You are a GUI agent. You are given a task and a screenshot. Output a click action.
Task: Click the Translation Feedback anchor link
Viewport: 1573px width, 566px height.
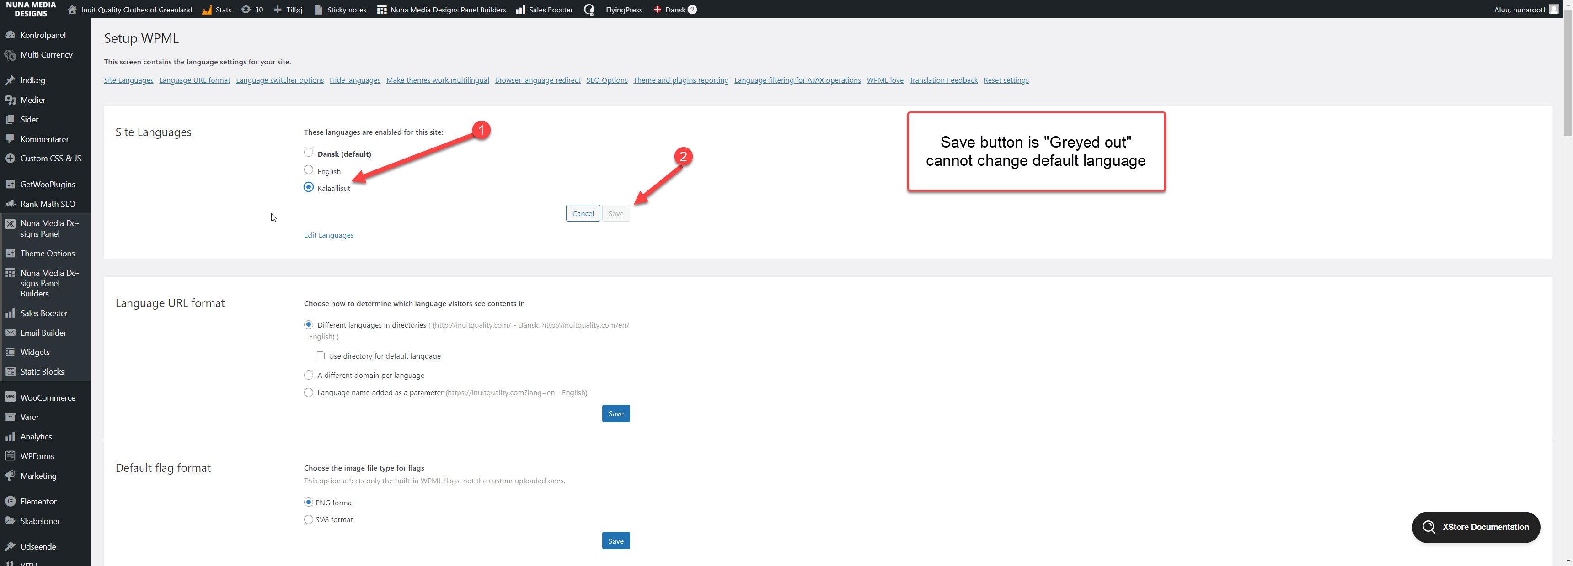pyautogui.click(x=943, y=80)
